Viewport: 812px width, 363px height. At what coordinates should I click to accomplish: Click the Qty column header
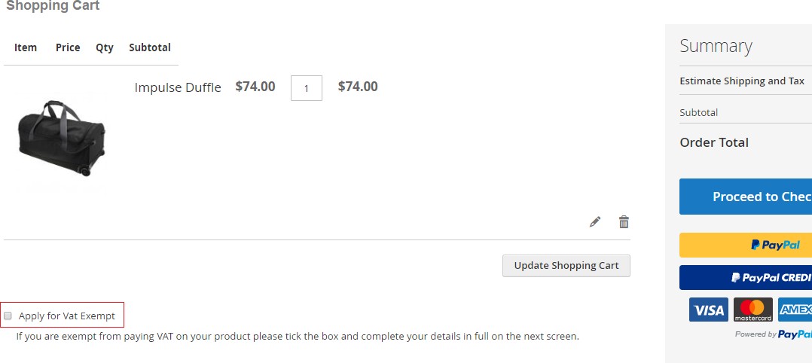(105, 47)
